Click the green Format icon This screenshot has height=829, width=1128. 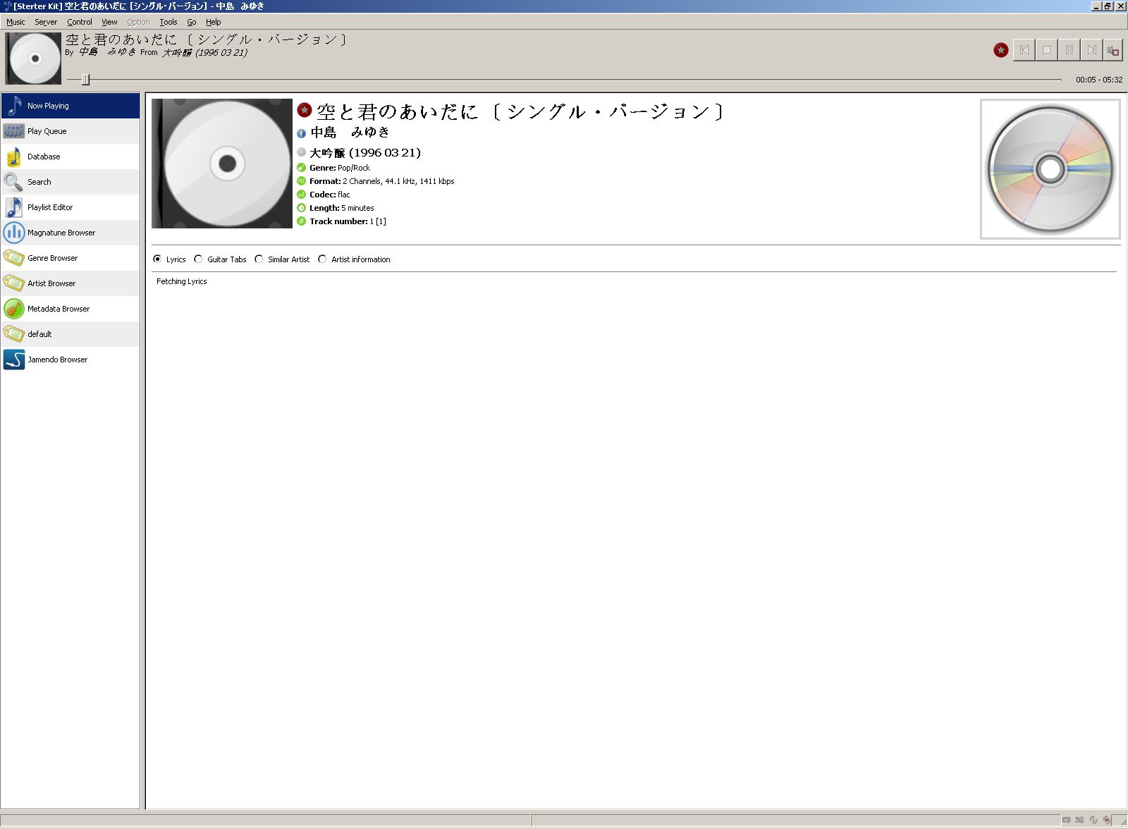pyautogui.click(x=301, y=181)
